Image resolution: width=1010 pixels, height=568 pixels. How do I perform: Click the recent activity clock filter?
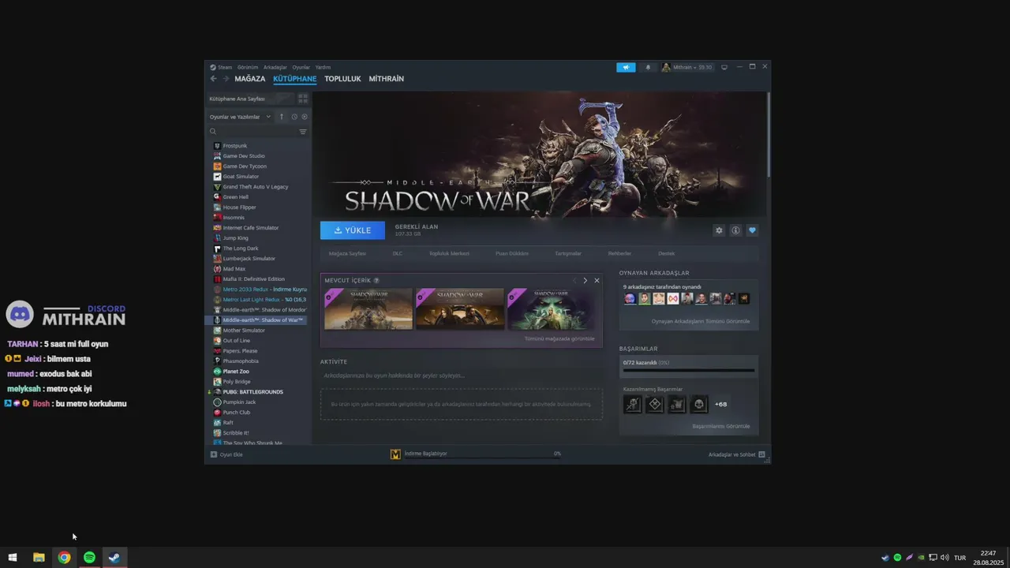pos(294,117)
